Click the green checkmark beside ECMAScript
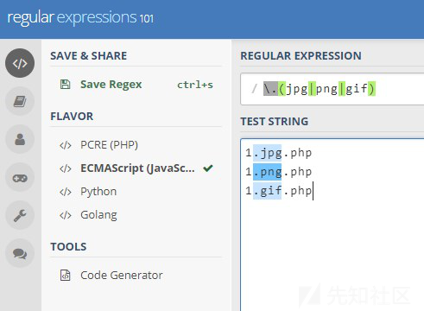The width and height of the screenshot is (424, 311). point(208,168)
